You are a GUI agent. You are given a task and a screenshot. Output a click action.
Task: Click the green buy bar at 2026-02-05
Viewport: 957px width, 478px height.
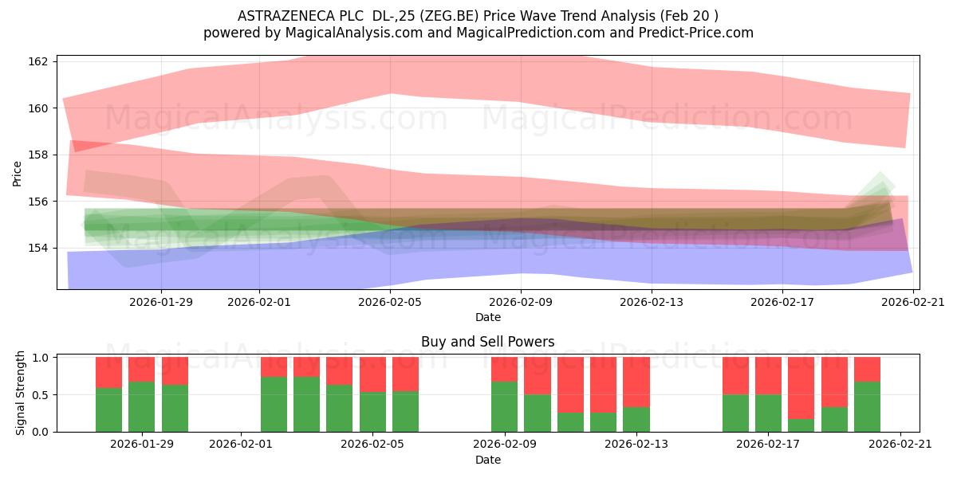click(372, 412)
